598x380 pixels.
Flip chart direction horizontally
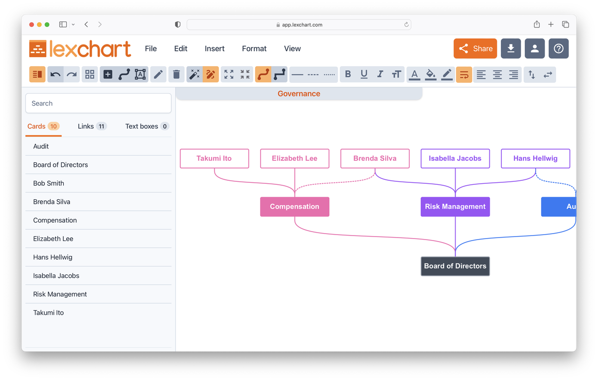pyautogui.click(x=548, y=75)
